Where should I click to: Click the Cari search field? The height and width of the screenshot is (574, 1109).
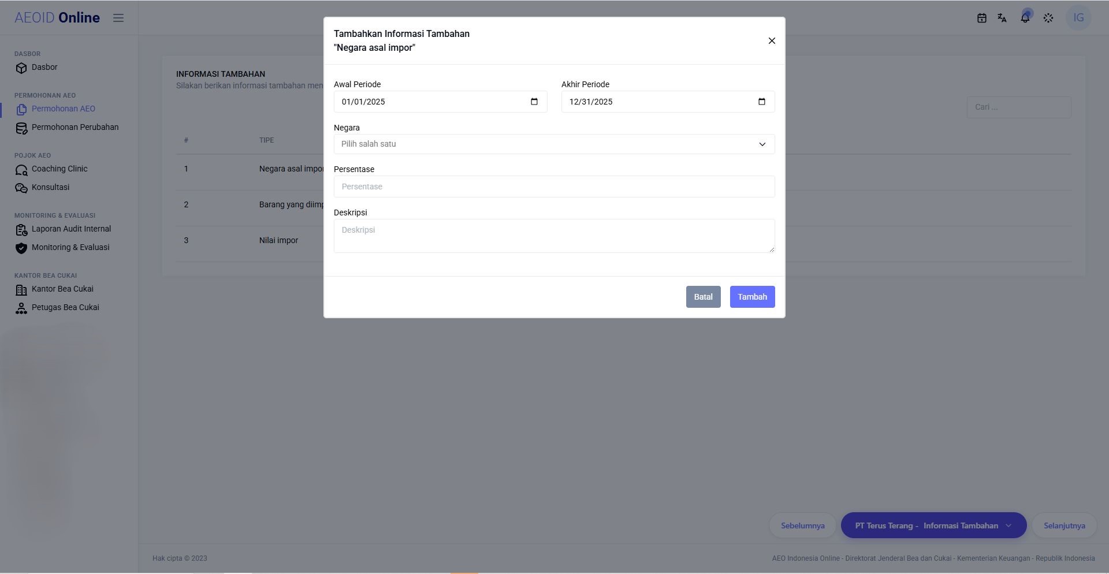[1019, 107]
